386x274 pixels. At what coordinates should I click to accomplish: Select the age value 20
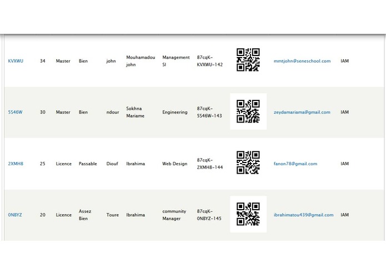pos(43,215)
